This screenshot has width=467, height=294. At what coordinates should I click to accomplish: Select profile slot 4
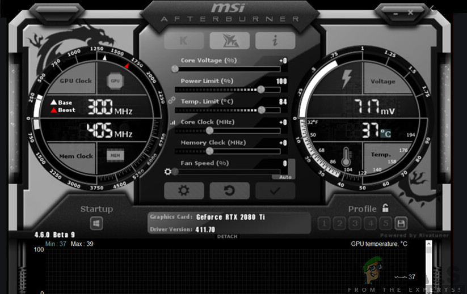pyautogui.click(x=371, y=223)
